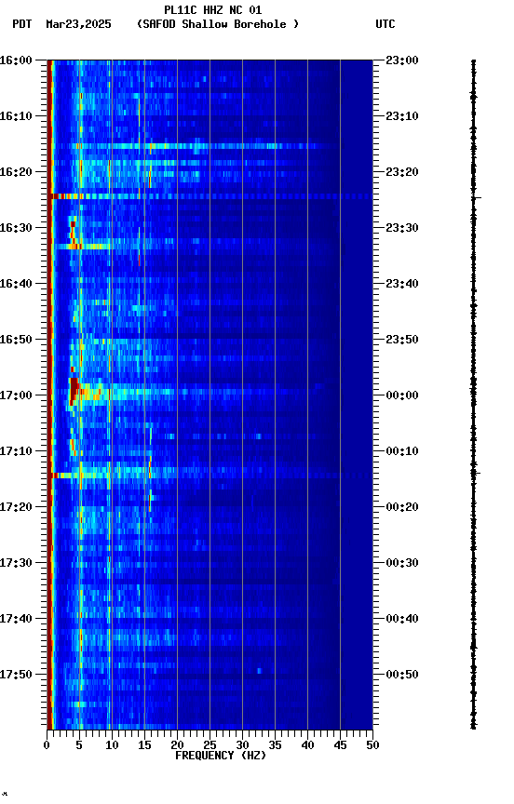This screenshot has height=804, width=514.
Task: Click the 16:10 PDT time label
Action: tap(16, 116)
